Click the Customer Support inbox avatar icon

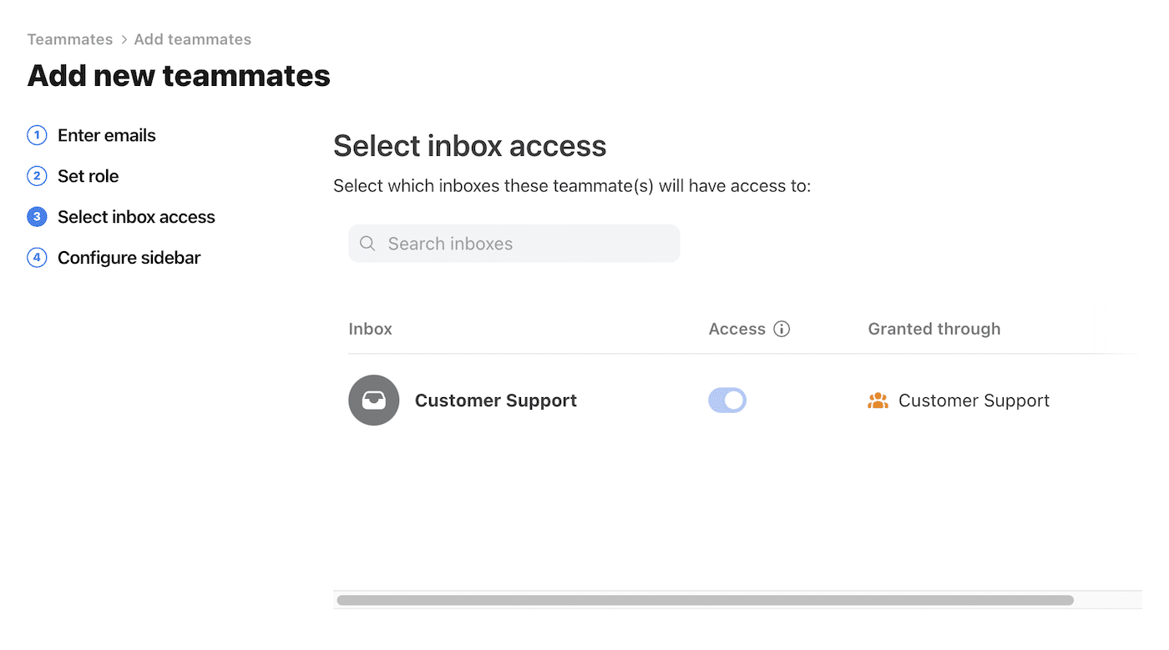click(373, 400)
